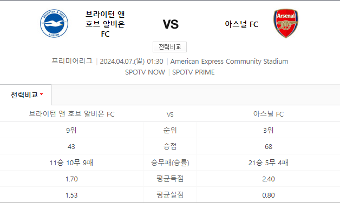340x203 pixels.
Task: Click the 브라이턴 앤 호브 알비온 FC header name
Action: pyautogui.click(x=105, y=24)
